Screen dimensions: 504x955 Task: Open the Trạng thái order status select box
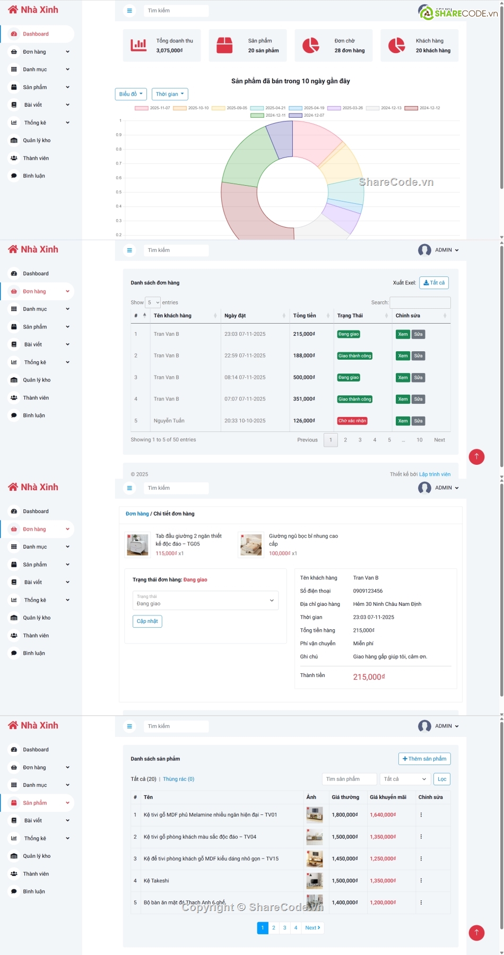205,601
